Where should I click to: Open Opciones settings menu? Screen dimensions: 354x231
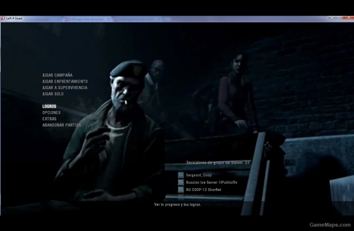pyautogui.click(x=52, y=112)
